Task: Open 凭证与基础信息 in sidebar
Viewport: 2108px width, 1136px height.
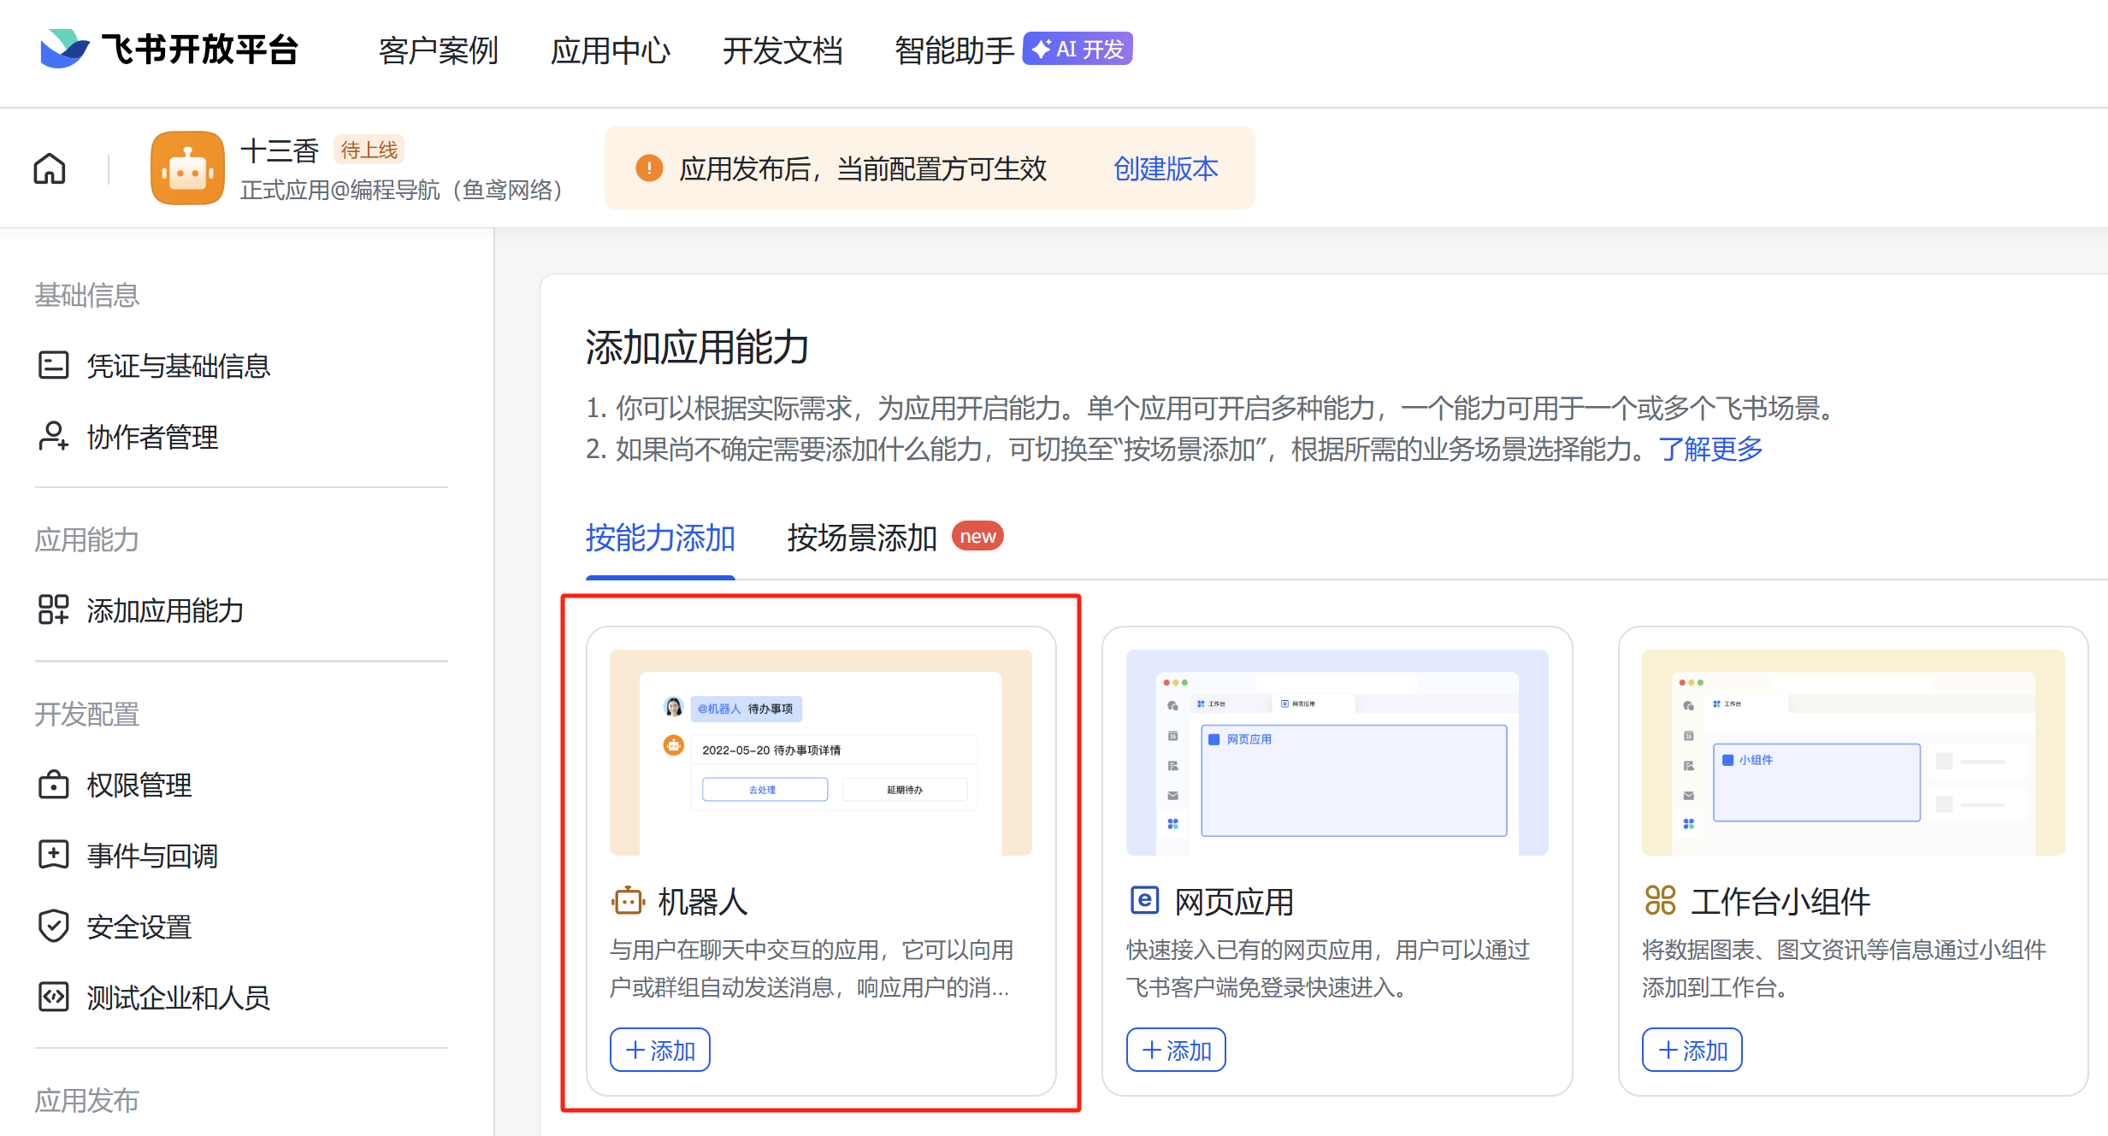Action: pyautogui.click(x=178, y=366)
